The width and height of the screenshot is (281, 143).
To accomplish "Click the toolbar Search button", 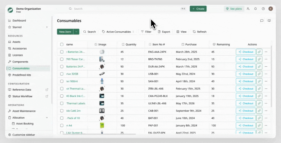I will click(90, 32).
